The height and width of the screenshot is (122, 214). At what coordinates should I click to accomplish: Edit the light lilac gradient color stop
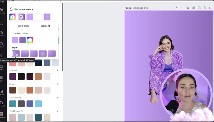tap(15, 40)
